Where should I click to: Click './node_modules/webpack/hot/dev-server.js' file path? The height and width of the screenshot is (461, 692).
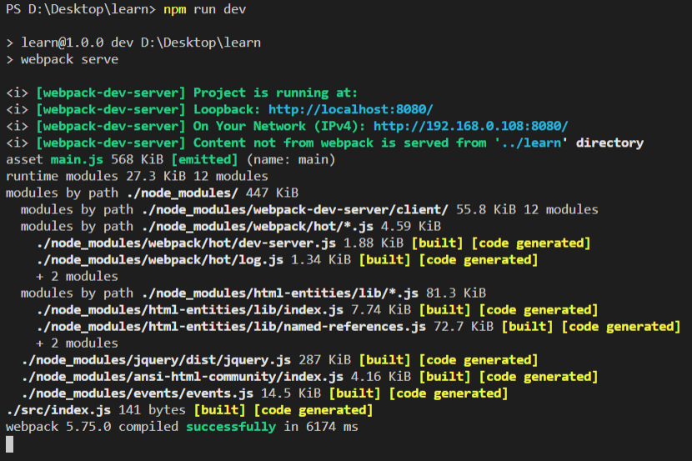click(x=186, y=243)
